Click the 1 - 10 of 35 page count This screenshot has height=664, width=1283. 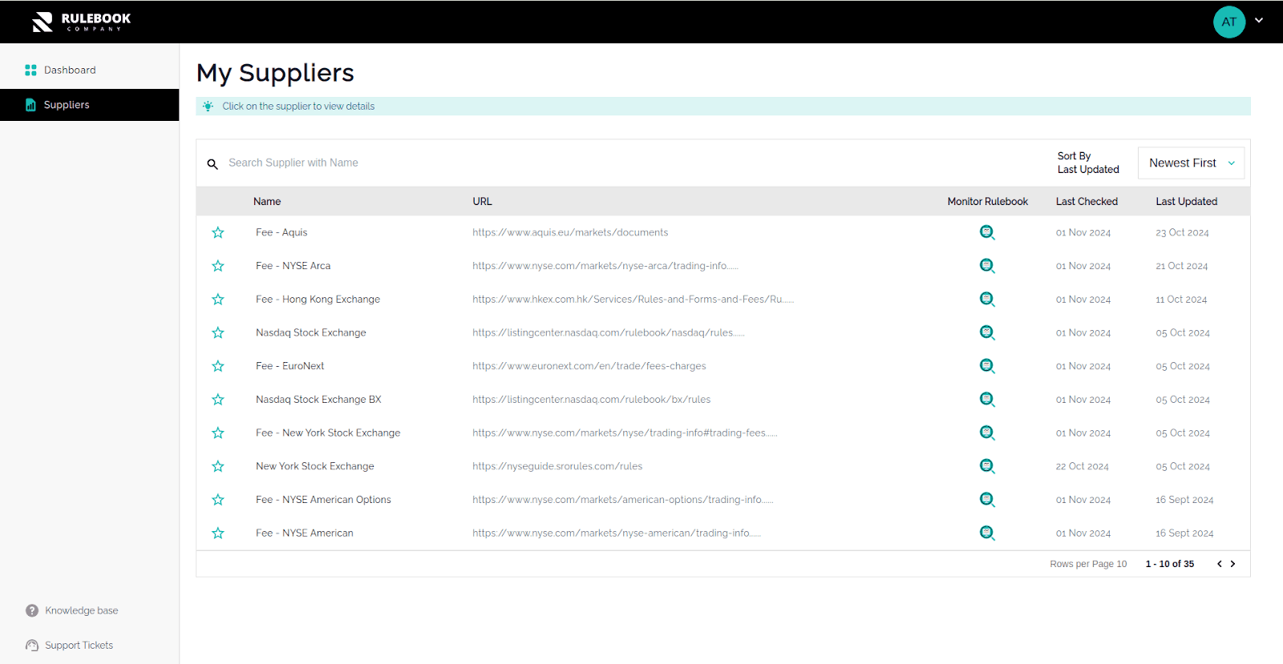click(x=1169, y=564)
